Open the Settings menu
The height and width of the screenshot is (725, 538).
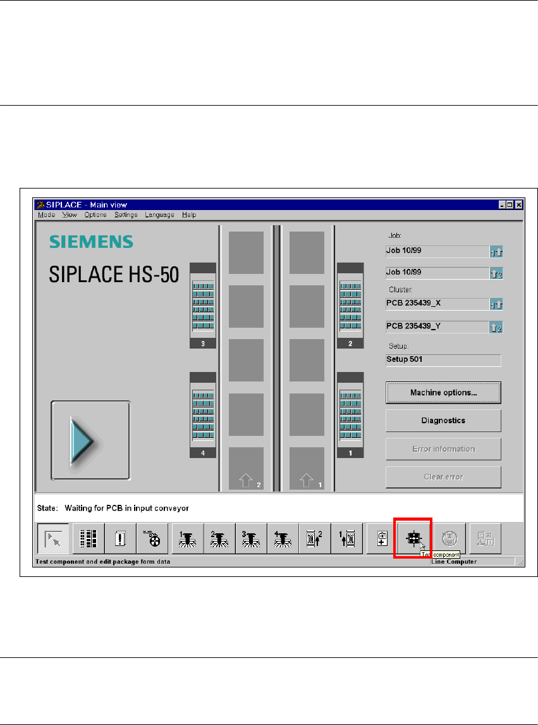[126, 214]
